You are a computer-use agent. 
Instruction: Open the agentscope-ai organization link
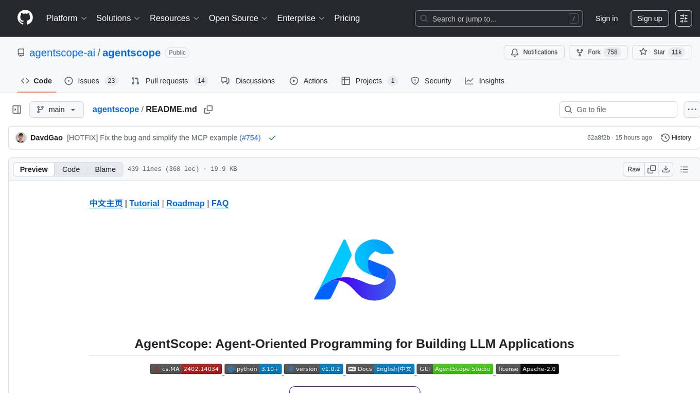tap(62, 52)
